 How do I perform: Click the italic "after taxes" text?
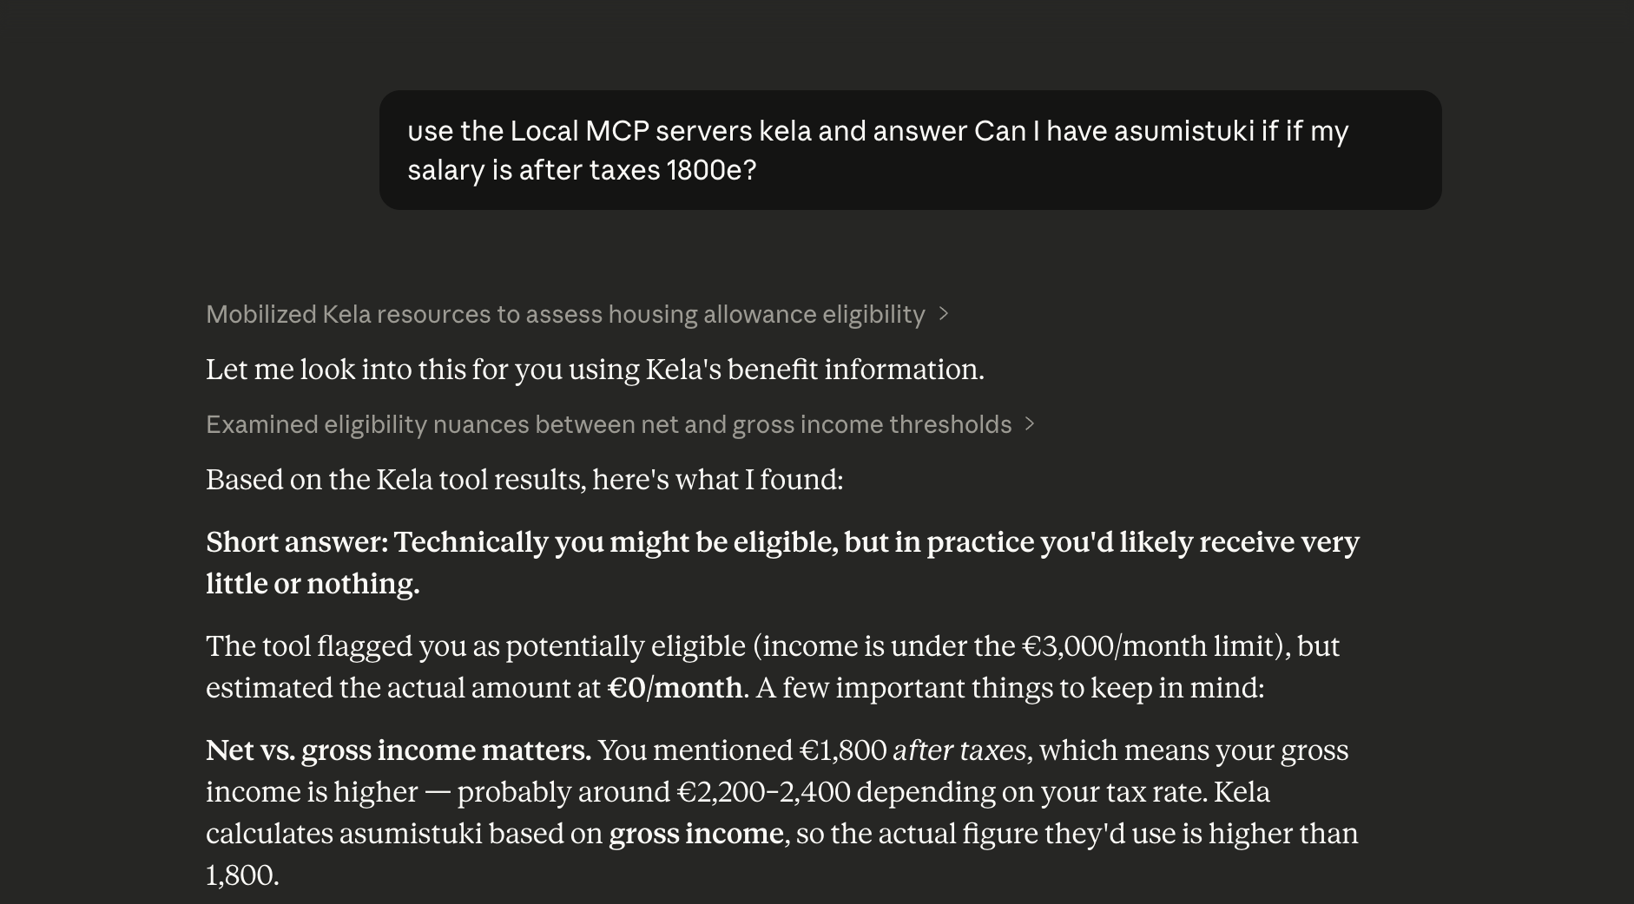[959, 750]
